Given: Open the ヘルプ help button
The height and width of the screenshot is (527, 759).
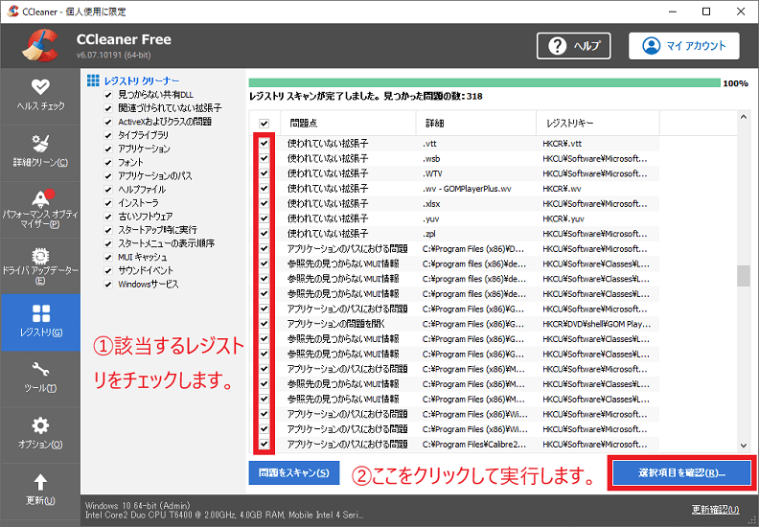Looking at the screenshot, I should pyautogui.click(x=574, y=46).
